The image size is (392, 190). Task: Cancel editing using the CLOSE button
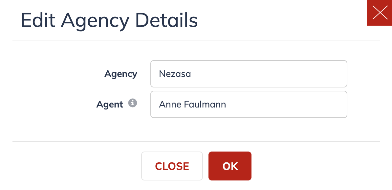pos(172,166)
